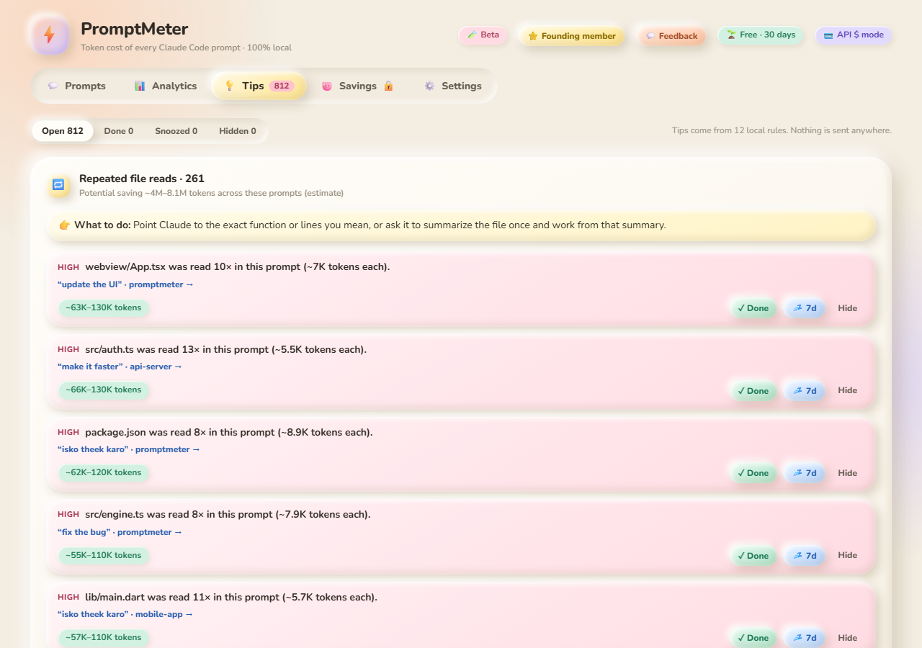Snooze the package.json tip for 7d

pos(805,473)
